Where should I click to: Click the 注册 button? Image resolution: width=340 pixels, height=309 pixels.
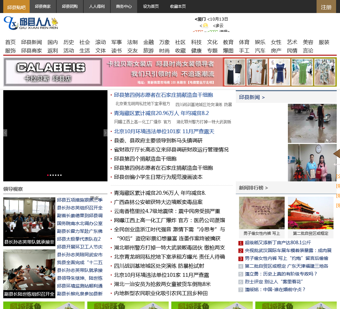326,7
